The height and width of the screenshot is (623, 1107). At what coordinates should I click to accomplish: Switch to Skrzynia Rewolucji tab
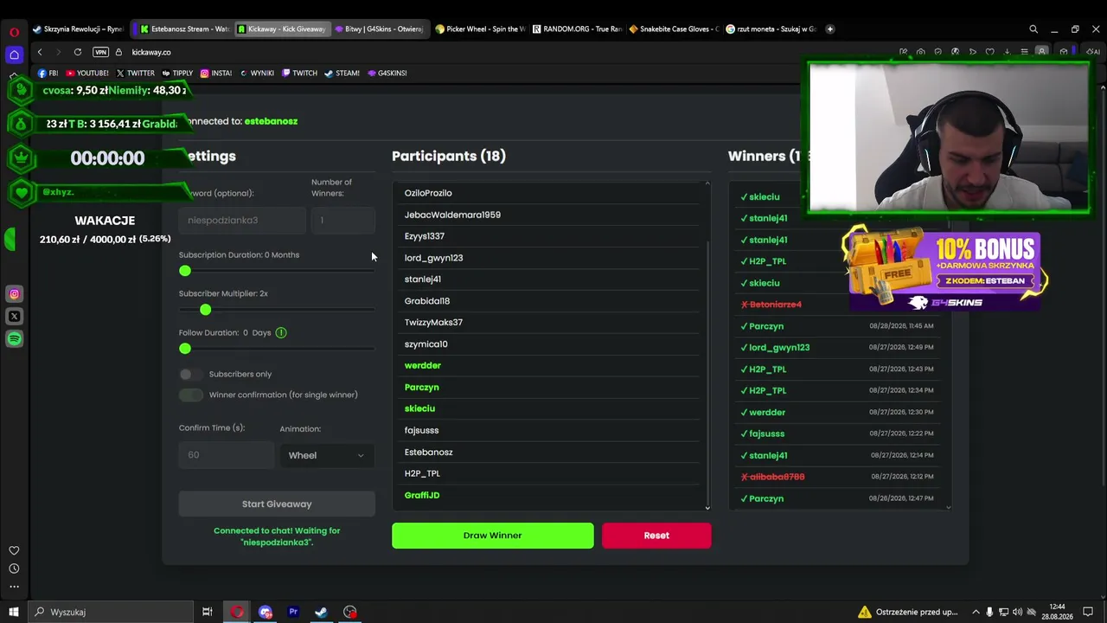[x=79, y=29]
